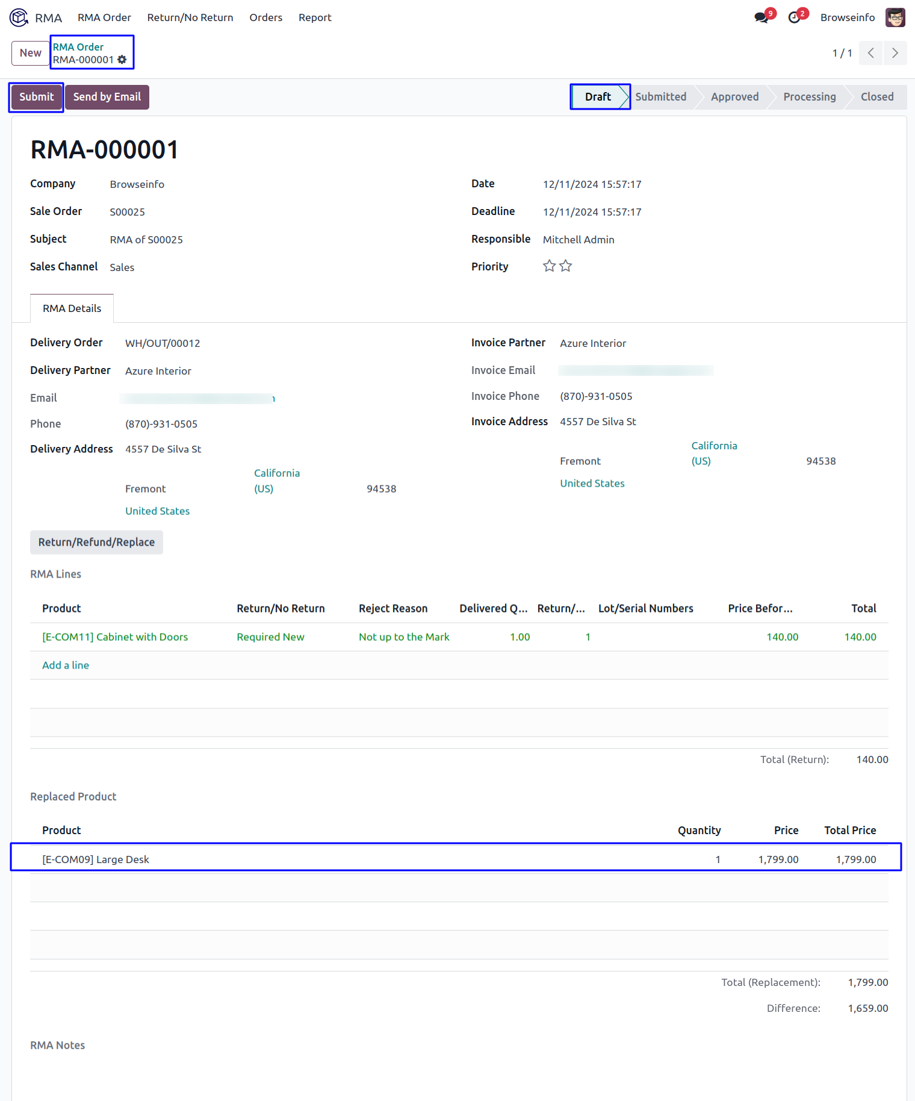915x1101 pixels.
Task: Go to next record arrow
Action: pos(895,53)
